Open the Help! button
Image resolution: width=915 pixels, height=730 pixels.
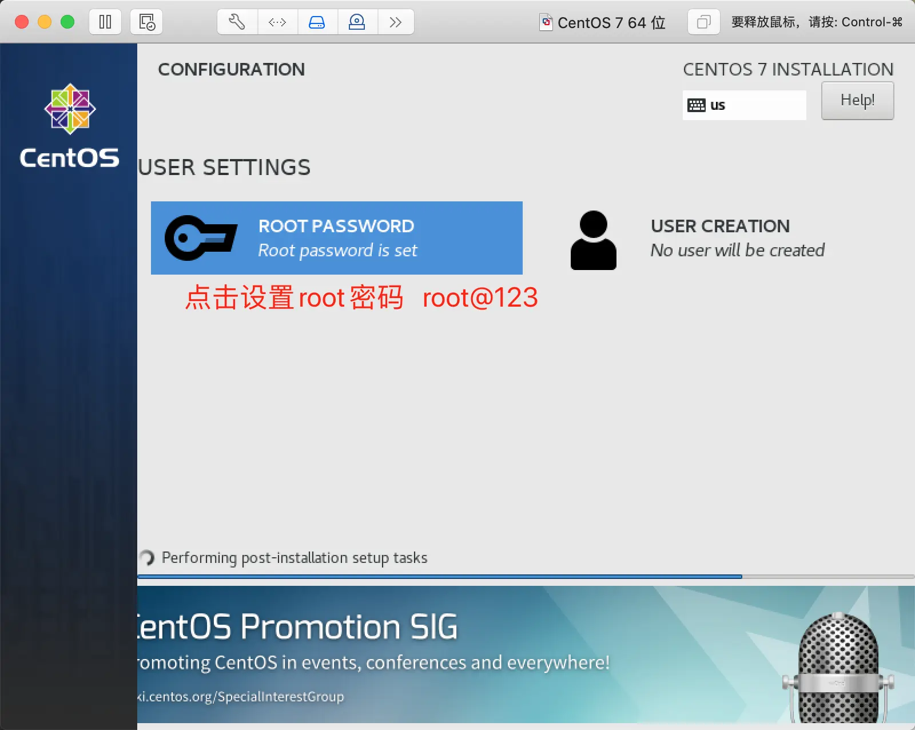click(x=857, y=101)
